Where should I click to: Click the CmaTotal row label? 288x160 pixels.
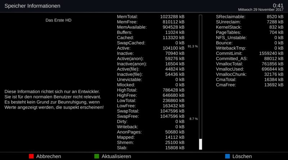point(226,79)
